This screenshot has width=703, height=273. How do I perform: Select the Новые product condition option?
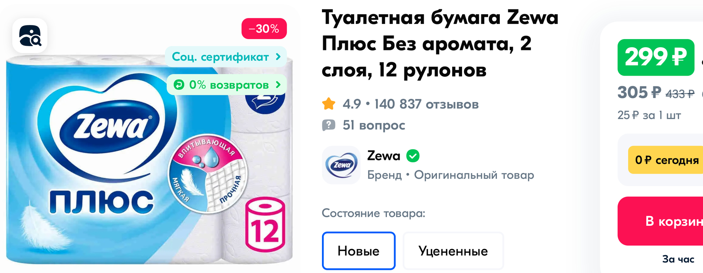click(x=359, y=251)
